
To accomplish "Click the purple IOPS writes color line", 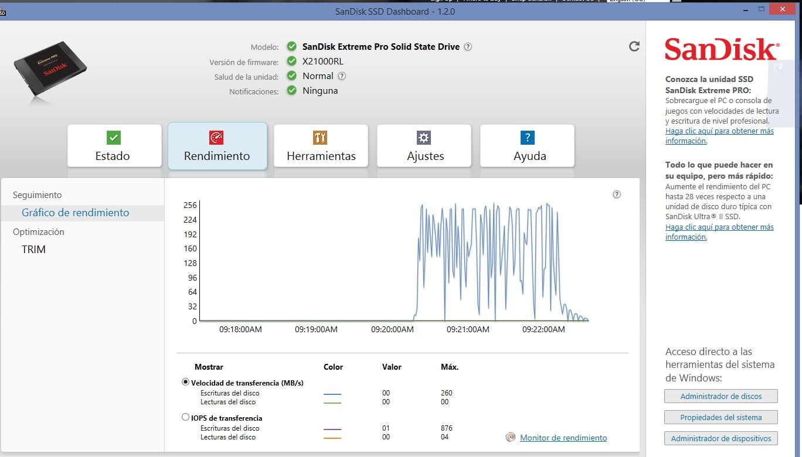I will pos(332,429).
